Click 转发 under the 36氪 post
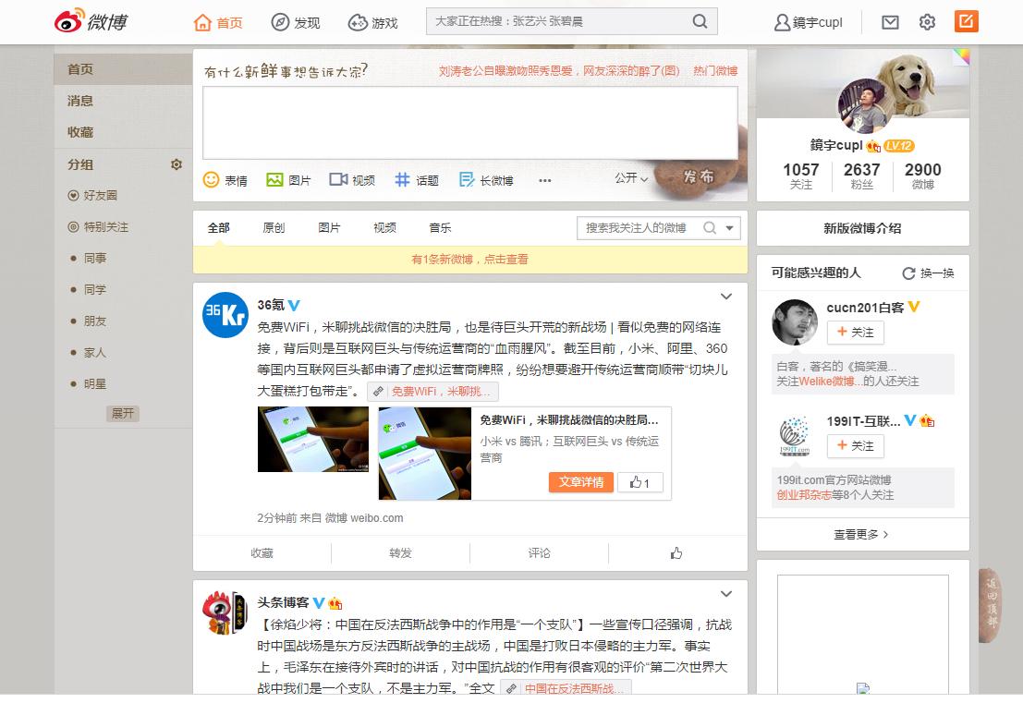 click(400, 553)
